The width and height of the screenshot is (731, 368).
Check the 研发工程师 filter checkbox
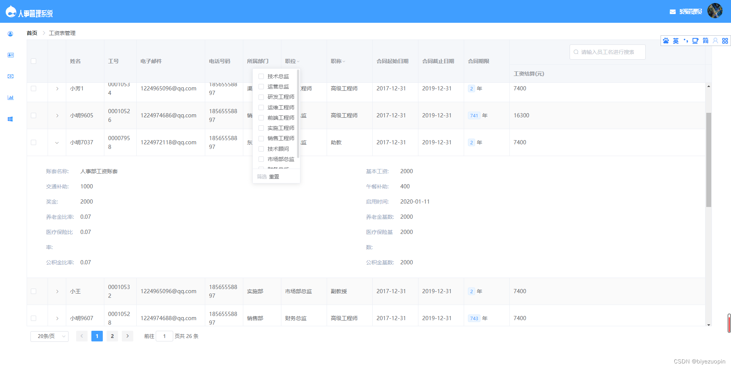click(x=261, y=97)
